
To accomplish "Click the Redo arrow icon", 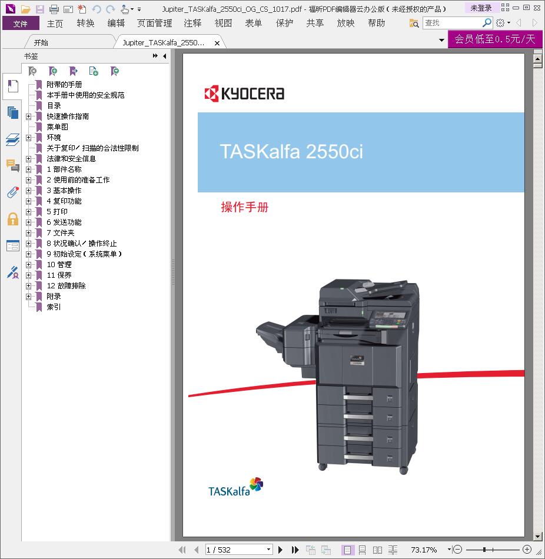I will [111, 9].
